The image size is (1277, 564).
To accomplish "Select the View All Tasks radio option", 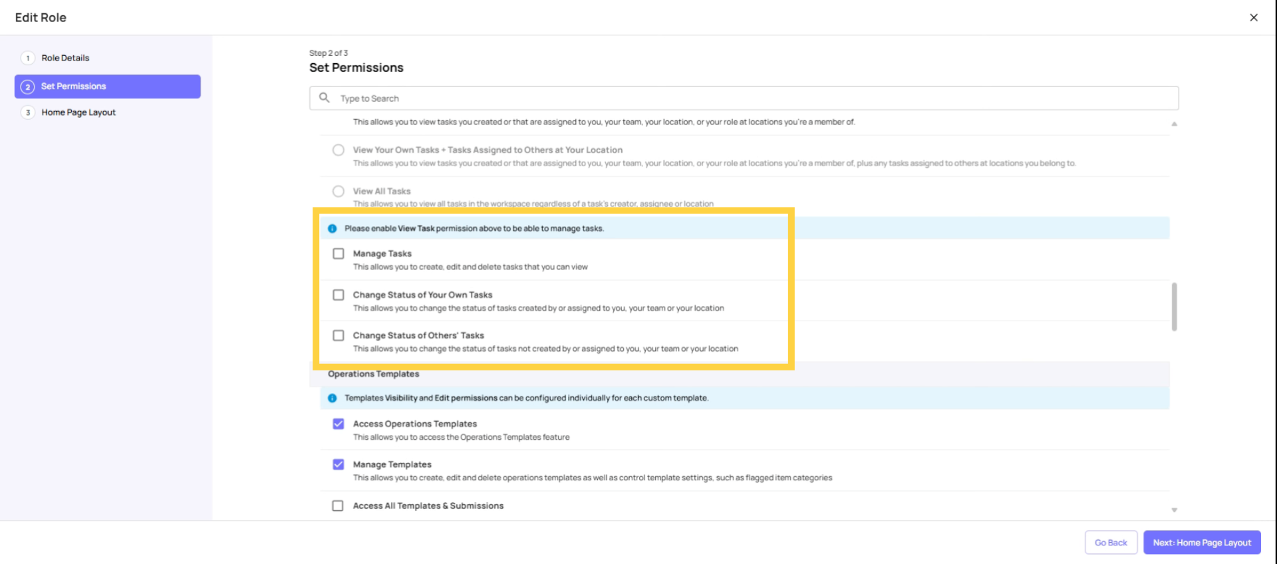I will [338, 191].
